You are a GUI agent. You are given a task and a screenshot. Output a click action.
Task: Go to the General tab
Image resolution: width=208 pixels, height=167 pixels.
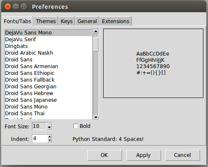[x=87, y=21]
